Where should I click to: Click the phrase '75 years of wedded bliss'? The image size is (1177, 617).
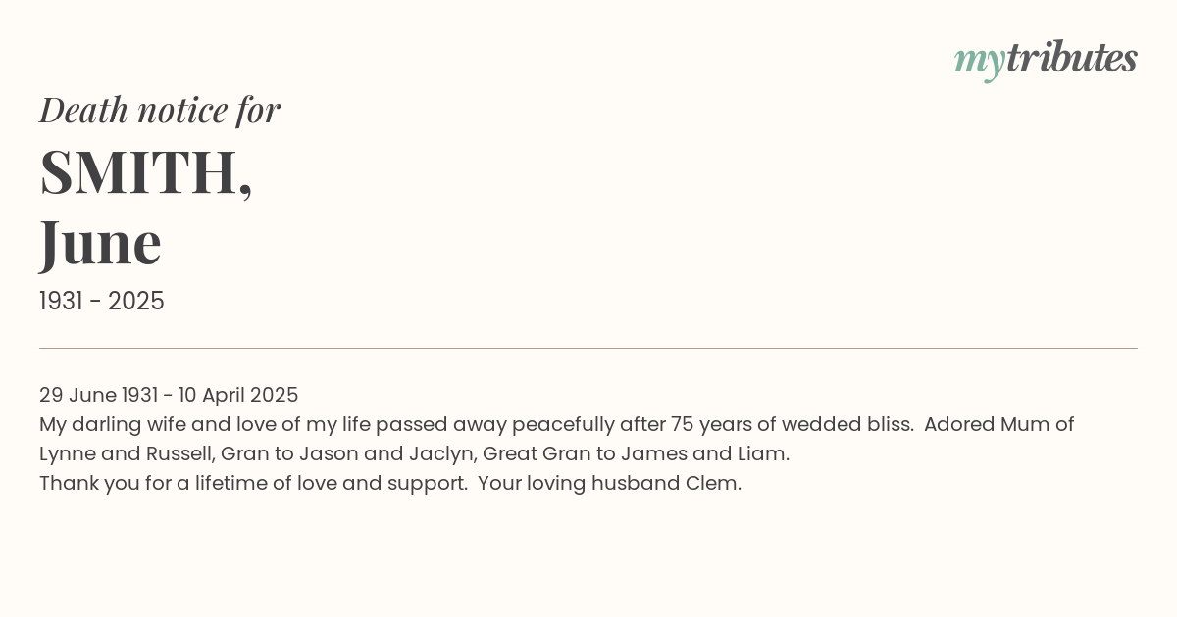(792, 424)
